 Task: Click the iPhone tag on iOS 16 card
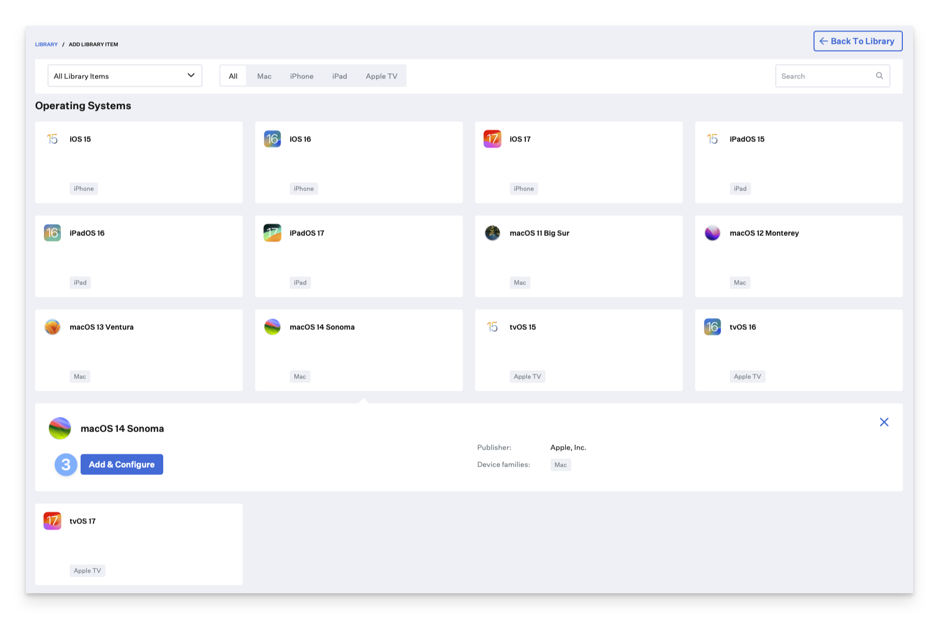tap(304, 188)
